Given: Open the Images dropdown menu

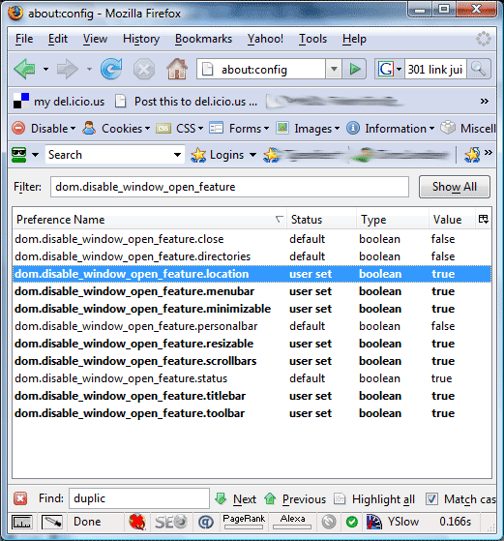Looking at the screenshot, I should tap(308, 129).
